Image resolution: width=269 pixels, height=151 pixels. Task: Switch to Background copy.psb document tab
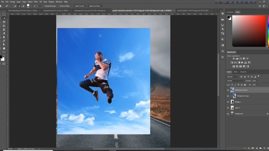click(x=90, y=10)
